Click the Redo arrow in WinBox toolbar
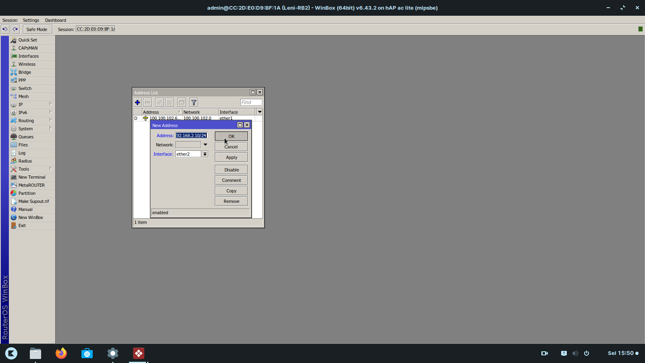The height and width of the screenshot is (363, 645). click(x=15, y=29)
